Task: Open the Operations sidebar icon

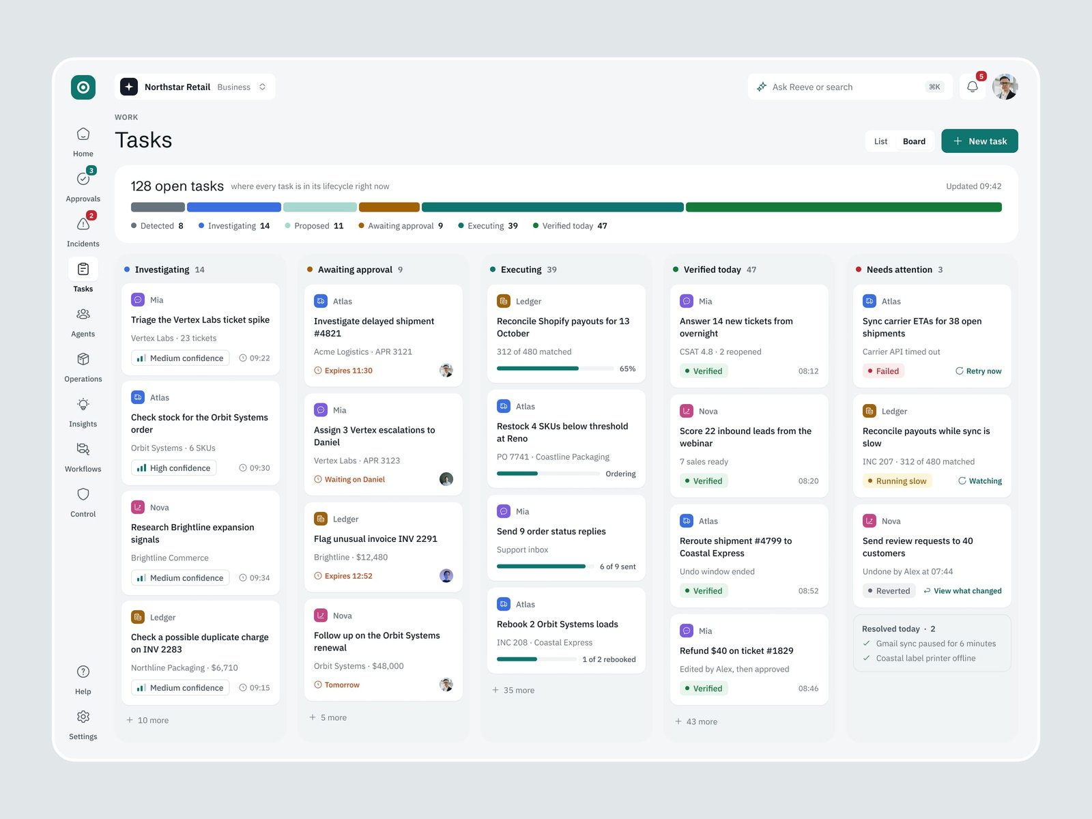Action: pyautogui.click(x=83, y=359)
